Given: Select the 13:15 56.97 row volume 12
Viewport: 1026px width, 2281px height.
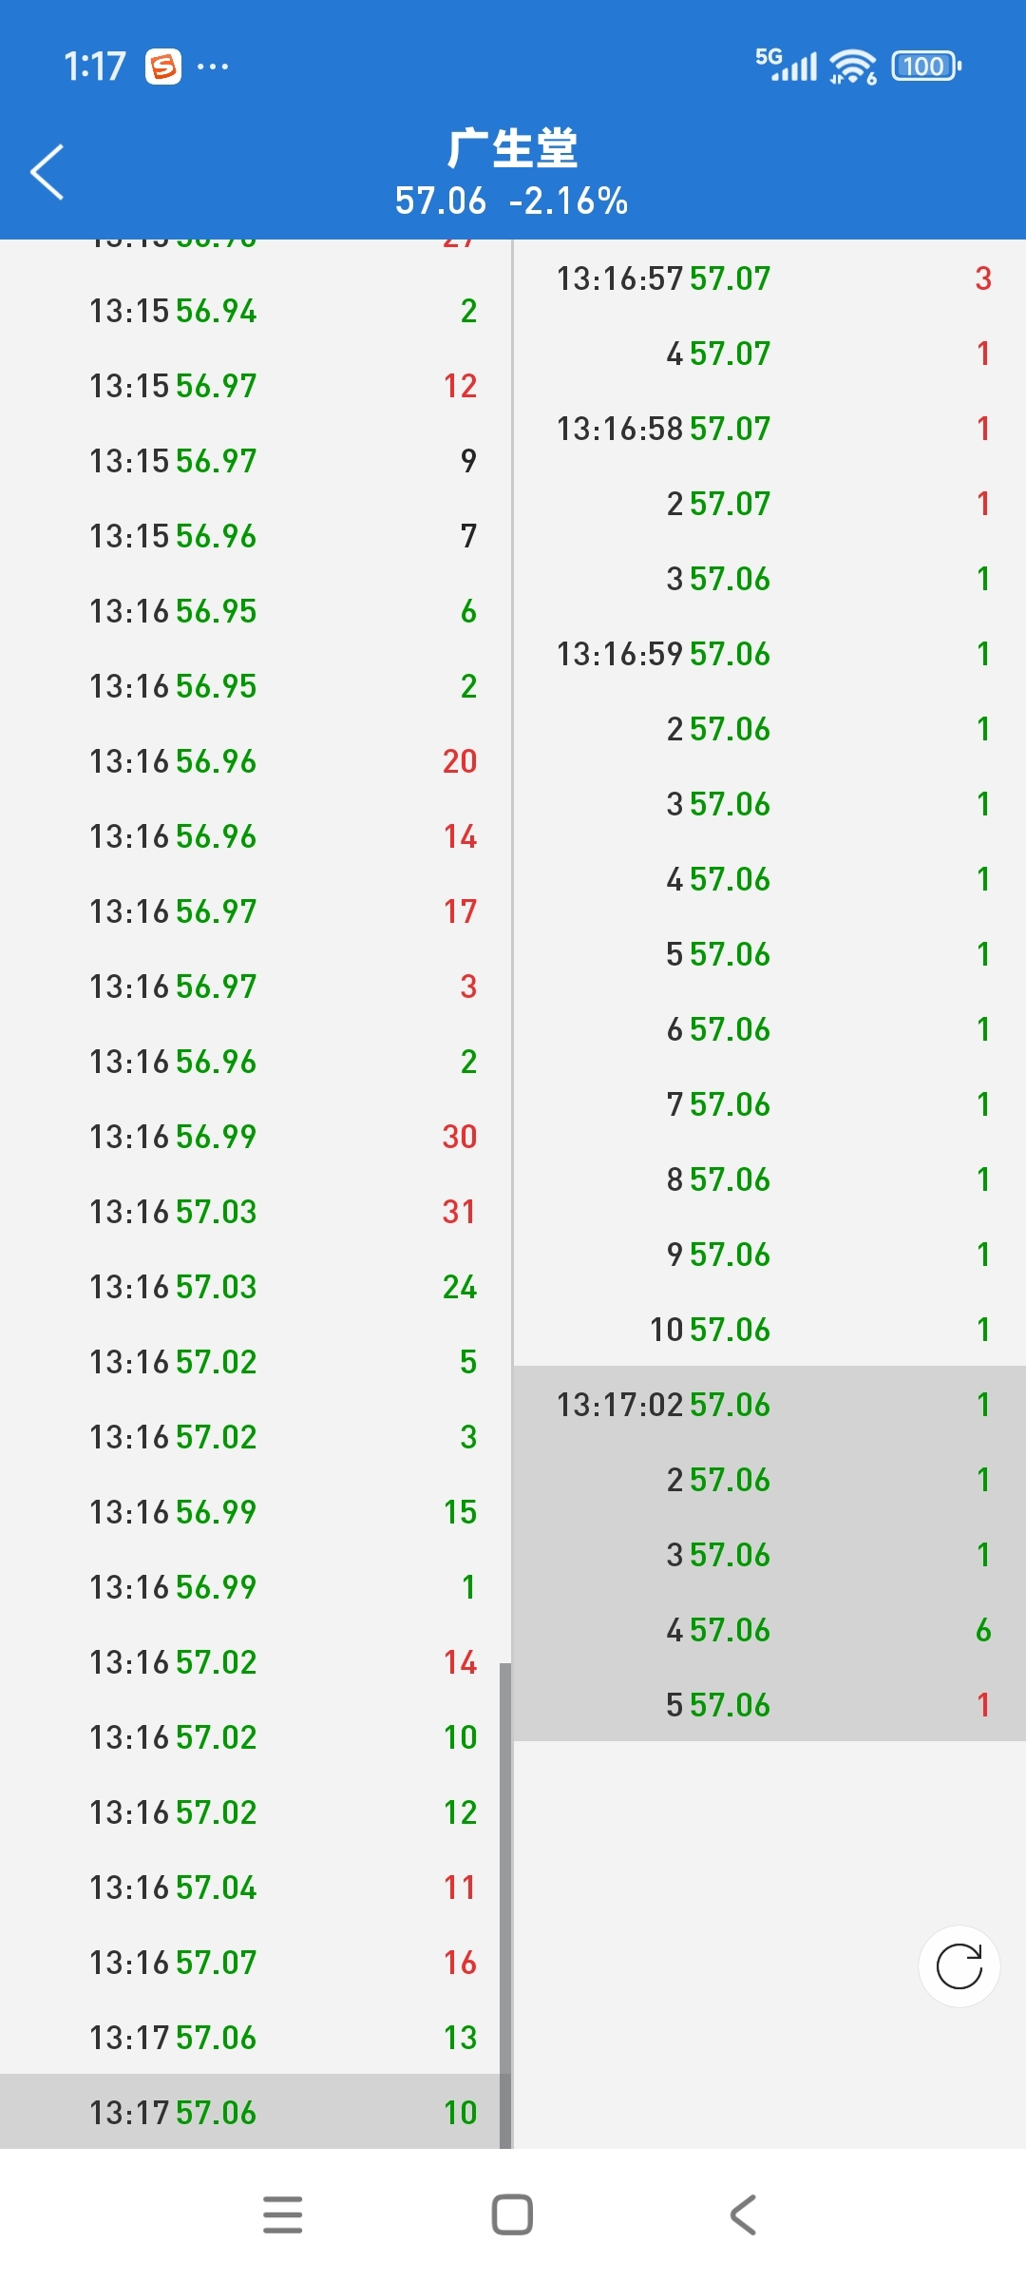Looking at the screenshot, I should (256, 386).
